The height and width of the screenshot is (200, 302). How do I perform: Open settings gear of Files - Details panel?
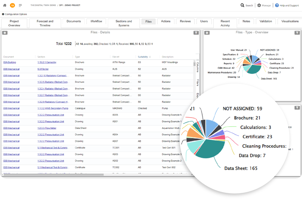tap(5, 33)
